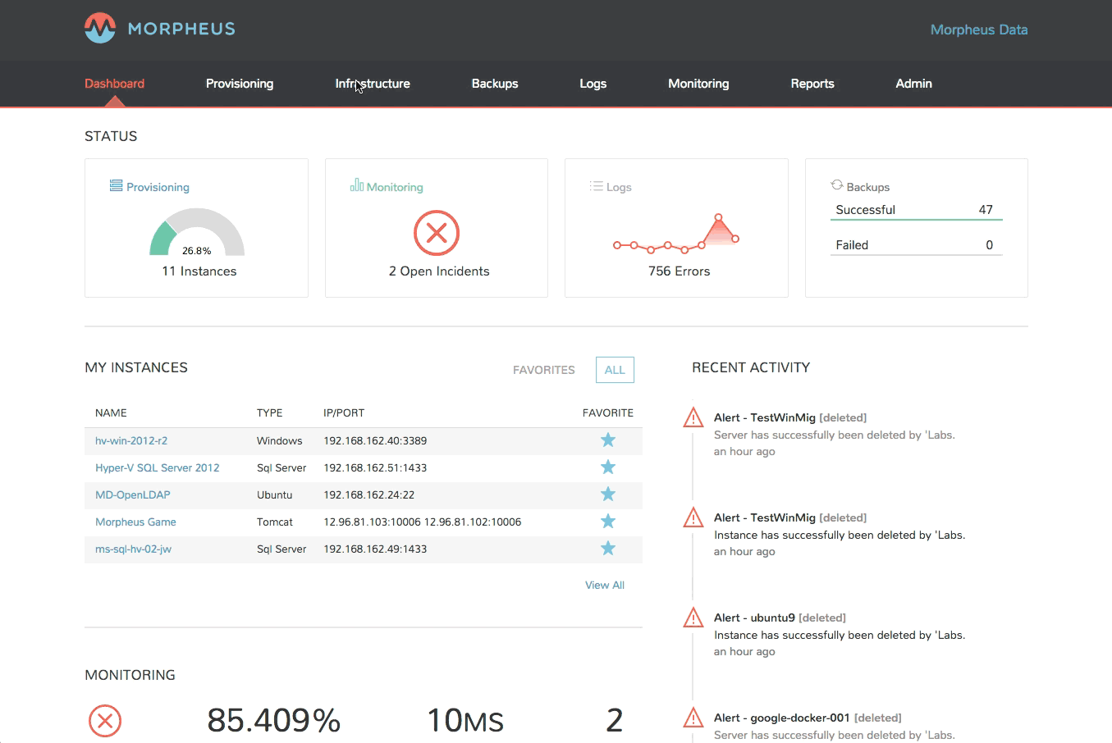1112x743 pixels.
Task: Select the ALL instances filter
Action: (615, 370)
